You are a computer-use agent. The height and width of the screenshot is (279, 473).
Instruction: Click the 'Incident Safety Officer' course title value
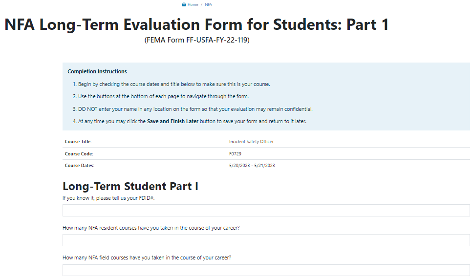pos(251,142)
